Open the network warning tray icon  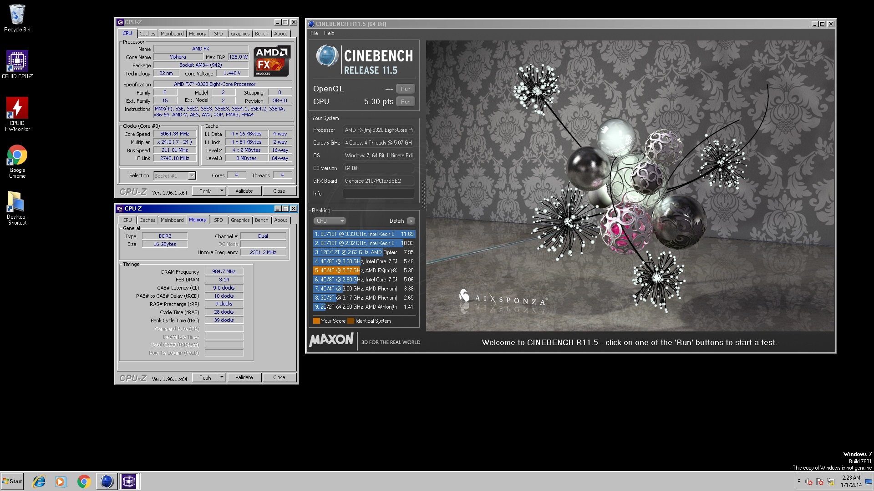831,482
